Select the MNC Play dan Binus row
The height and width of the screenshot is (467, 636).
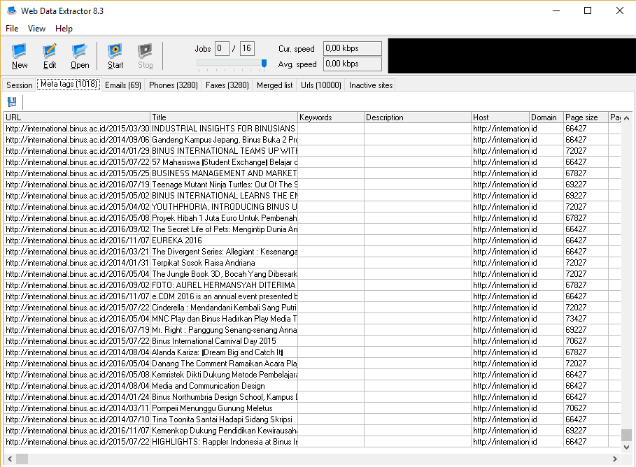pos(312,319)
